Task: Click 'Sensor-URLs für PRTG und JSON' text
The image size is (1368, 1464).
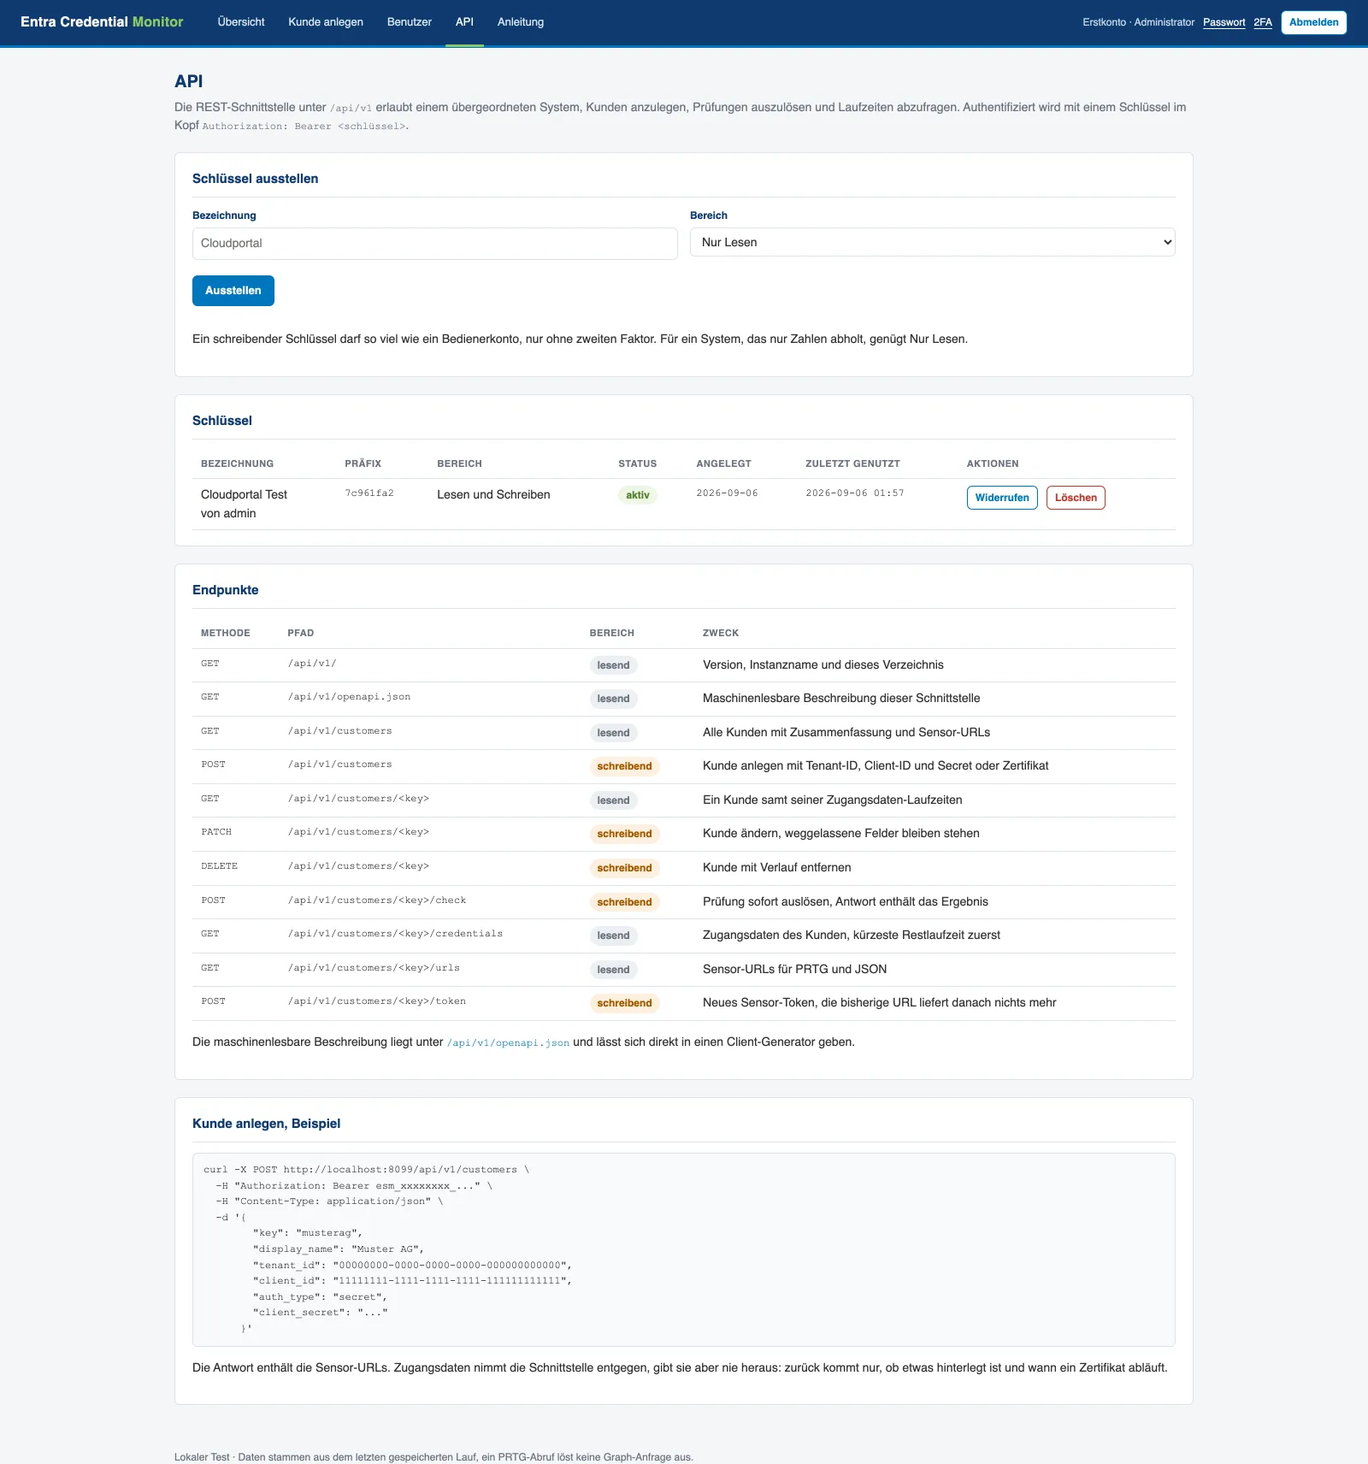Action: click(x=794, y=969)
